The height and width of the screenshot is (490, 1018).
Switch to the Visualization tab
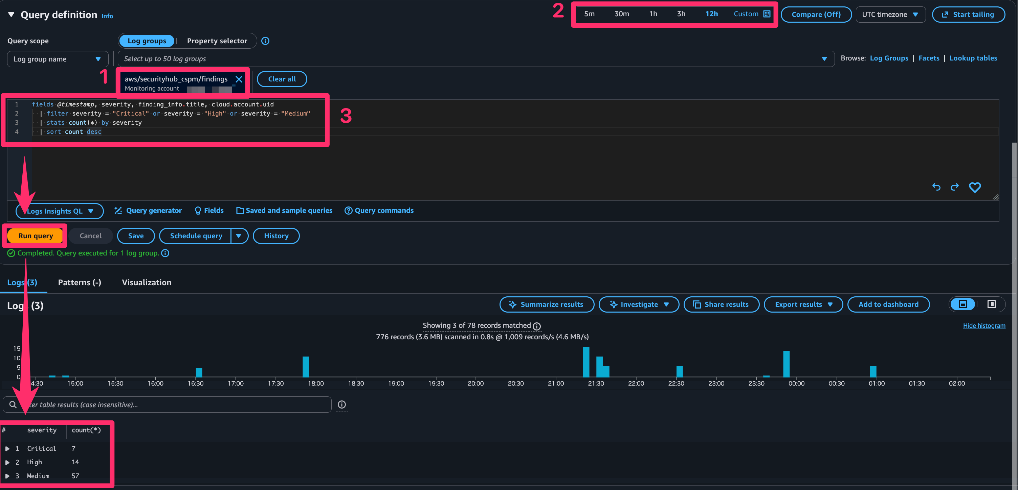click(146, 283)
